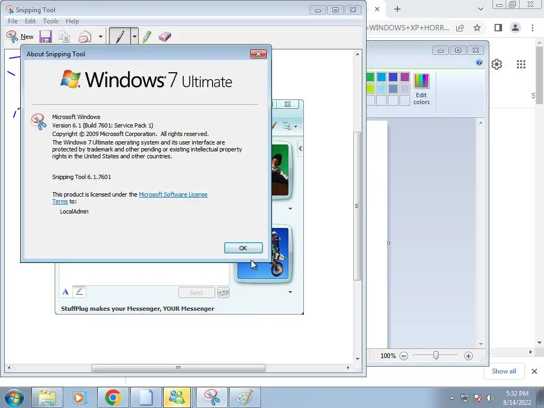The width and height of the screenshot is (544, 408).
Task: Pick the bright blue color swatch in Paint
Action: click(381, 77)
